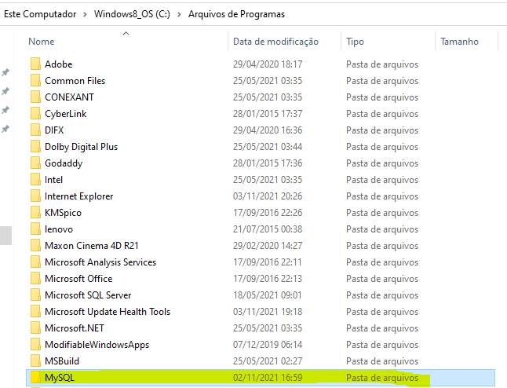Click date 17/09/2016 22:11 in Analysis Services row

coord(268,262)
